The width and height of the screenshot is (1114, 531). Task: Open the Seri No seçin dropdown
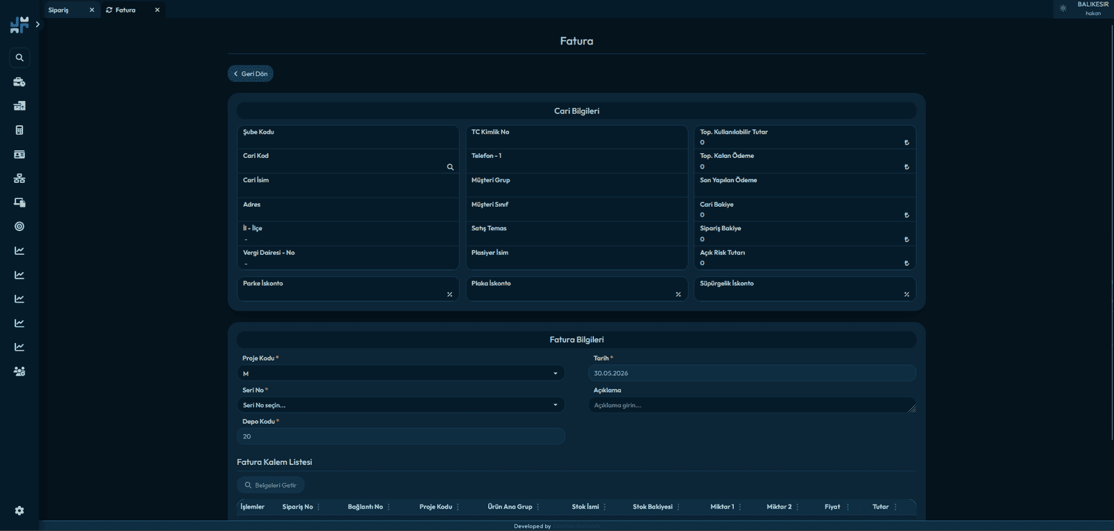[401, 405]
